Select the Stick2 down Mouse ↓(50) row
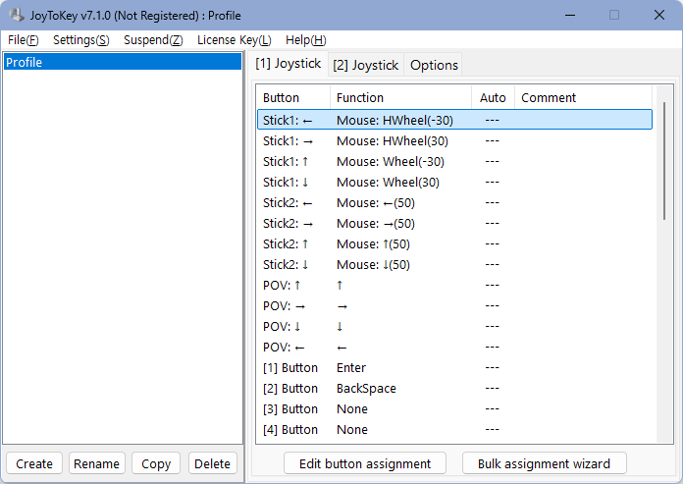This screenshot has height=484, width=683. pos(454,264)
